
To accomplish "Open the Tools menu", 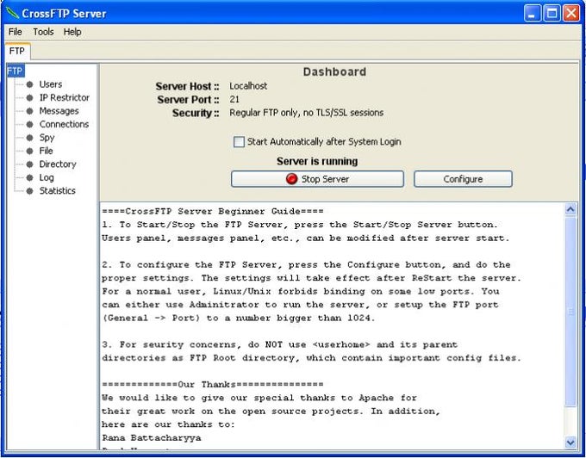I will 43,32.
